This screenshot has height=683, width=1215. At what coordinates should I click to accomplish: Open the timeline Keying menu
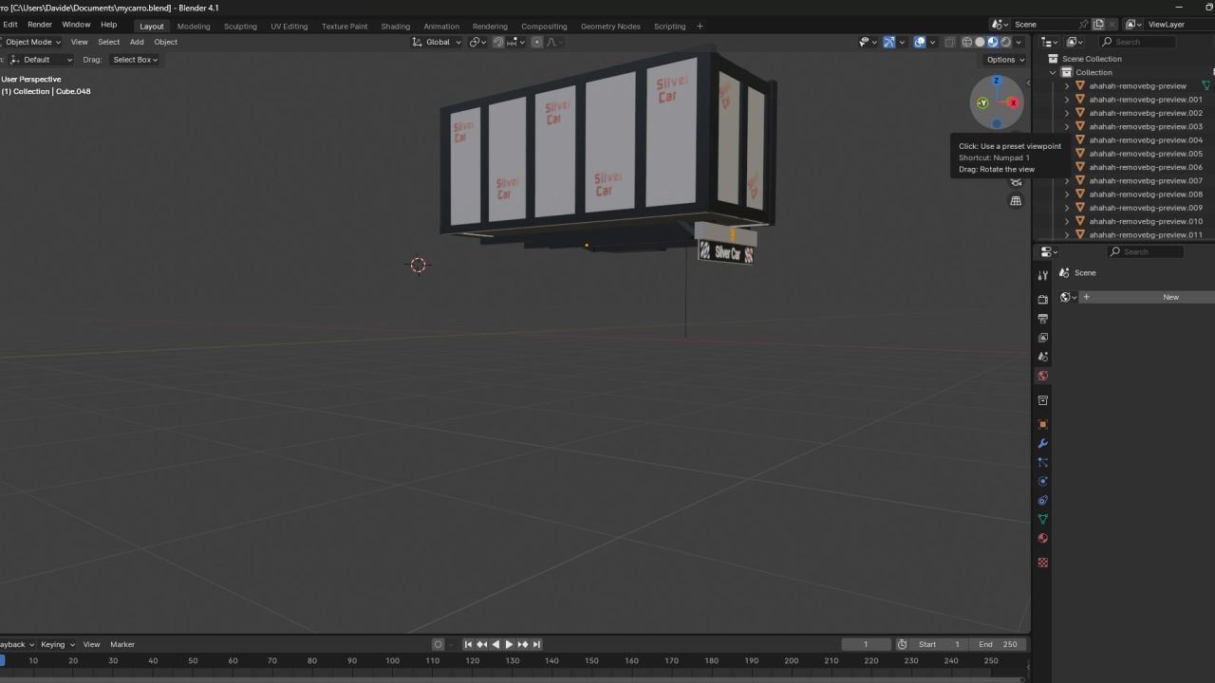tap(55, 644)
